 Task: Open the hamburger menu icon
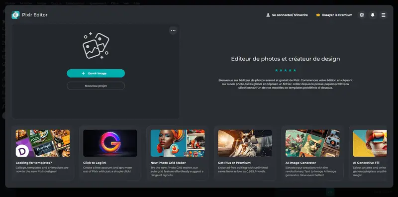383,15
